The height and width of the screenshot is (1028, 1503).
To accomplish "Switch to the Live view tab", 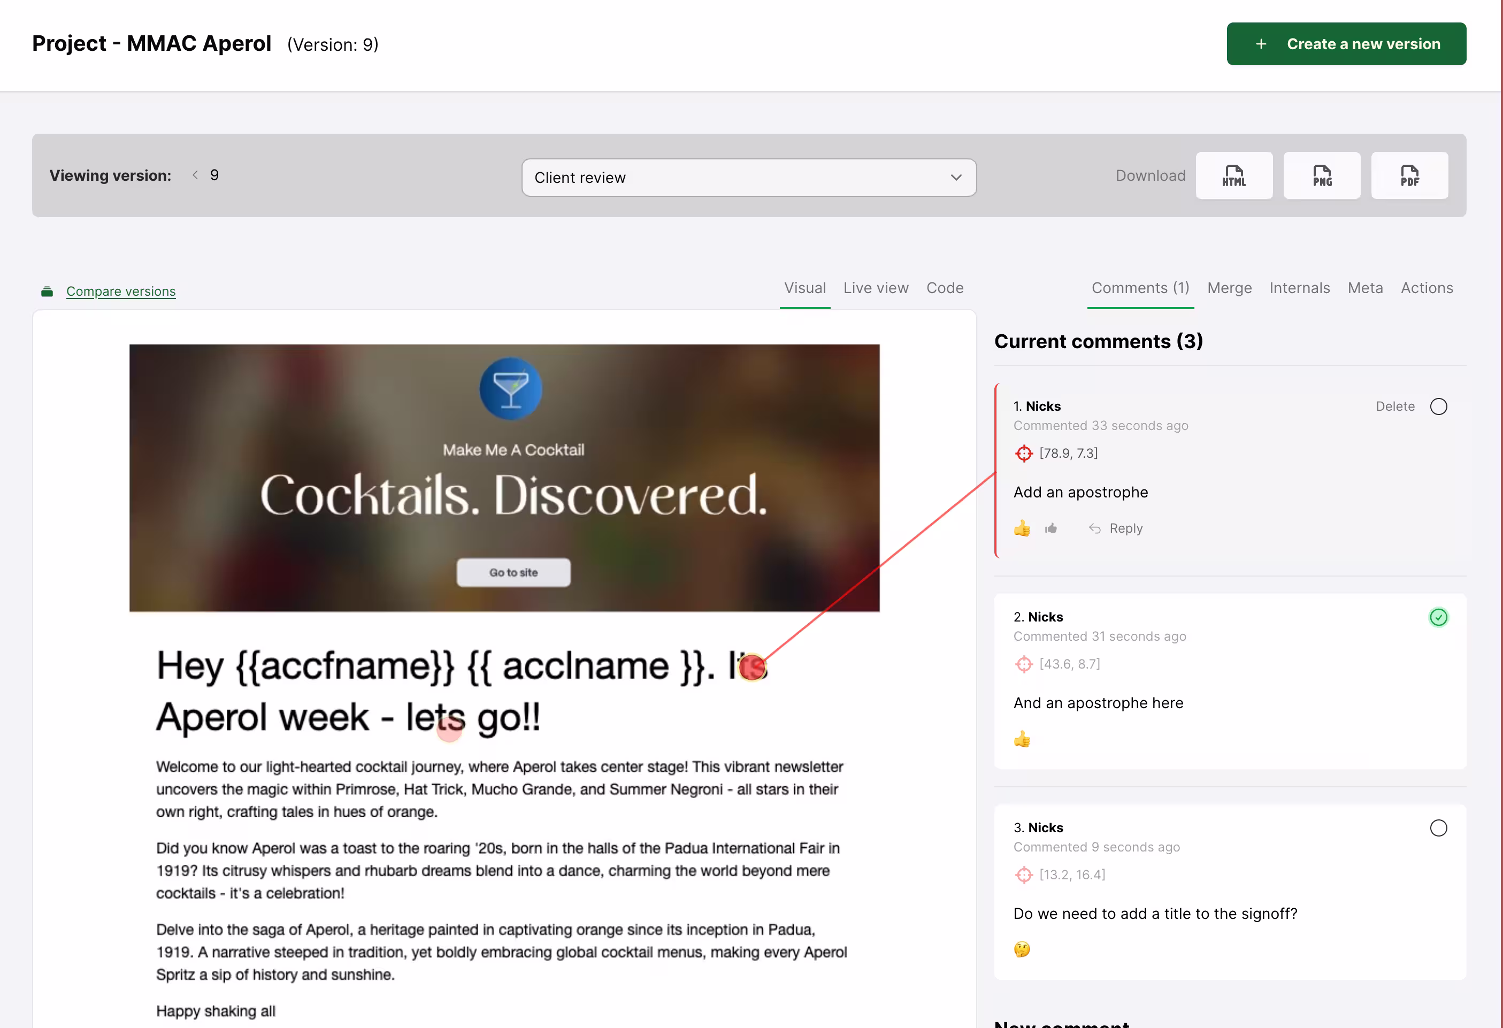I will tap(875, 288).
